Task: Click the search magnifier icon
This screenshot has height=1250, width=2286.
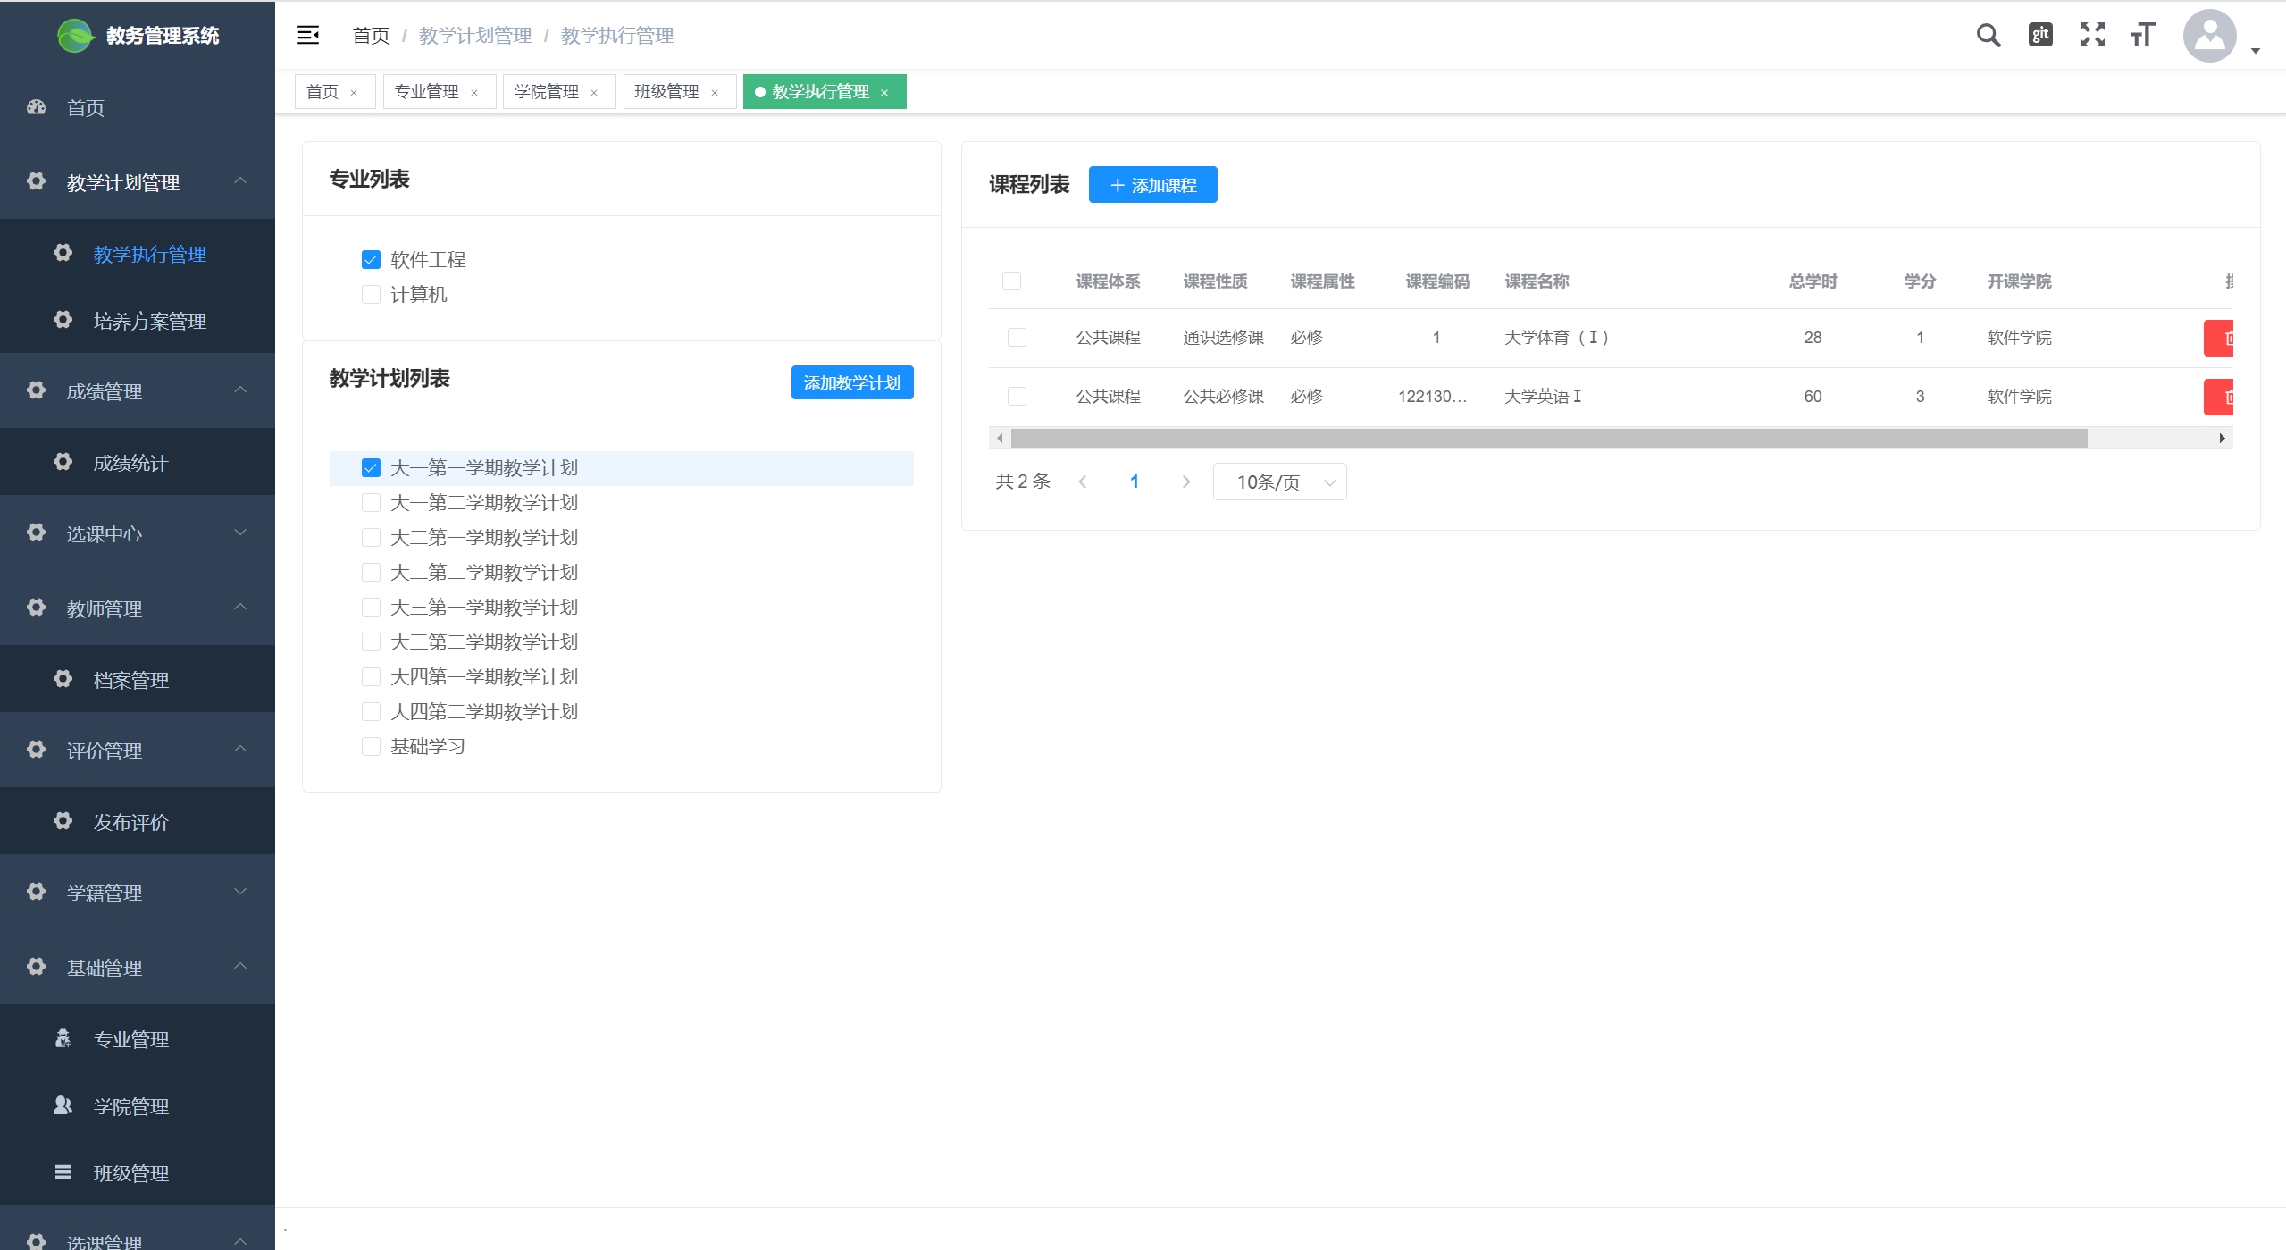Action: point(1988,35)
